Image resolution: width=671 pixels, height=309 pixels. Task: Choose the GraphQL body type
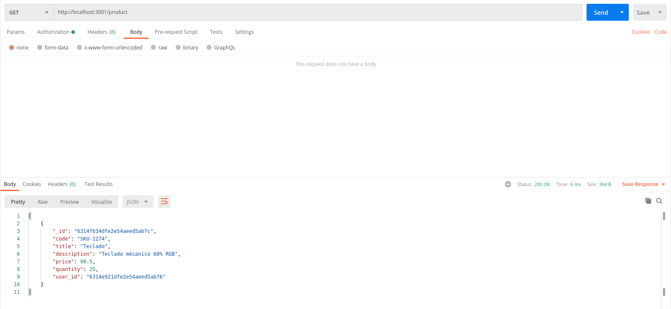click(221, 48)
